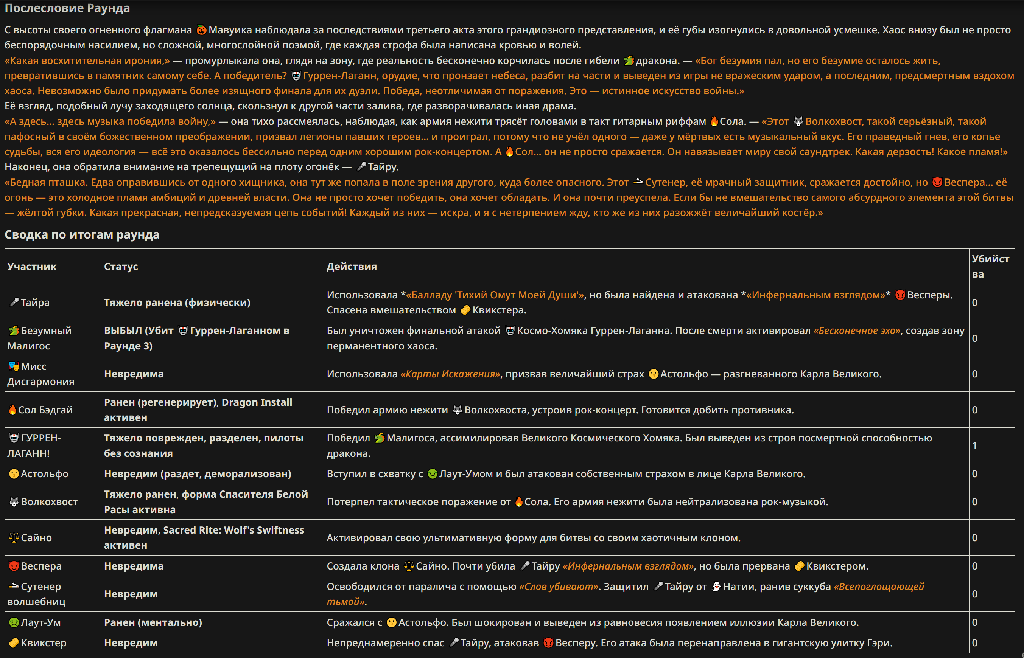Click the wolf emoji before Волкохвост participant cell

tap(14, 501)
